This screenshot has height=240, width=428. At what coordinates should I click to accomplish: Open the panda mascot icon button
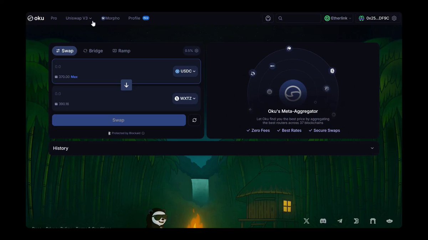(268, 18)
